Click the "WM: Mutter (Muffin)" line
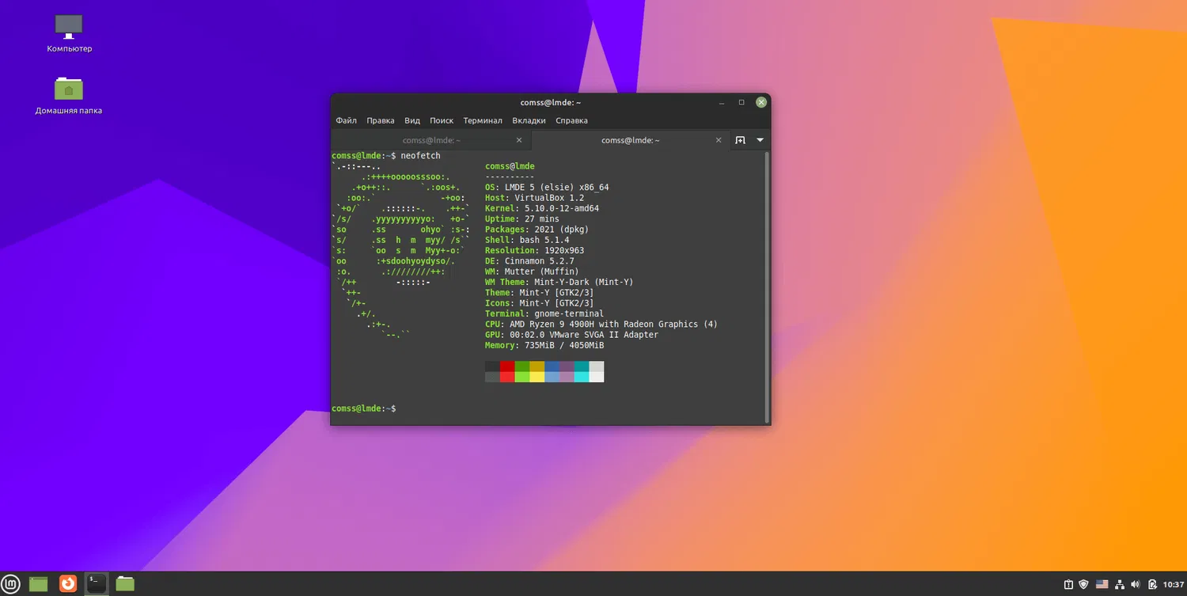The height and width of the screenshot is (596, 1187). [x=532, y=271]
